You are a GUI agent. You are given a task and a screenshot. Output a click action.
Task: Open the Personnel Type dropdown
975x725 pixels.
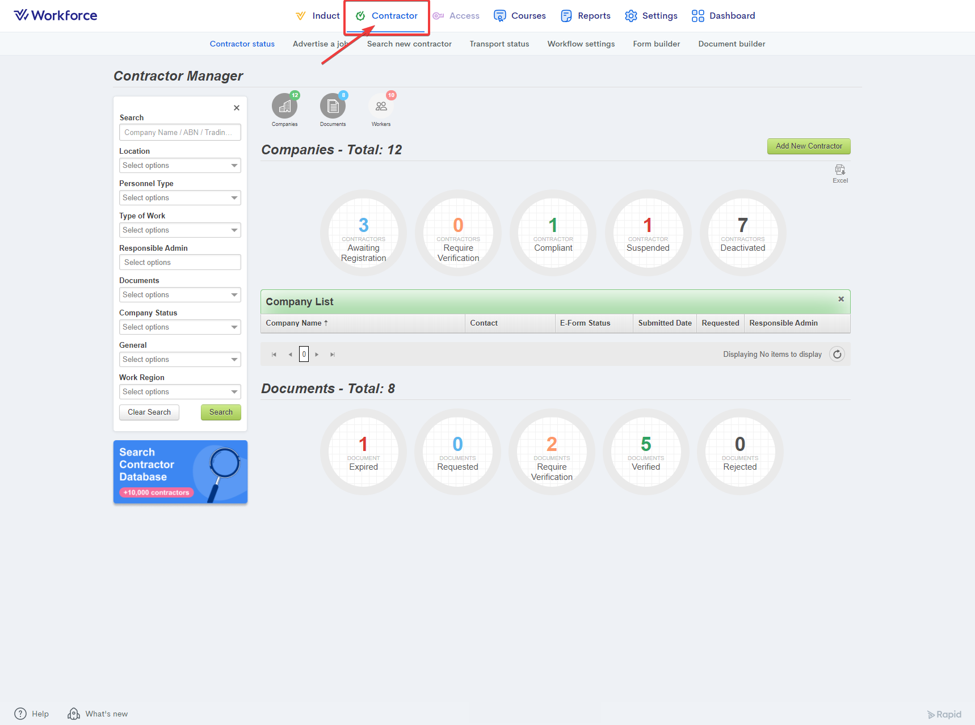pos(180,198)
